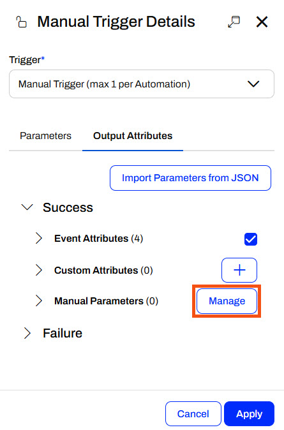Click the pop-out panel icon
The image size is (284, 430).
coord(234,22)
